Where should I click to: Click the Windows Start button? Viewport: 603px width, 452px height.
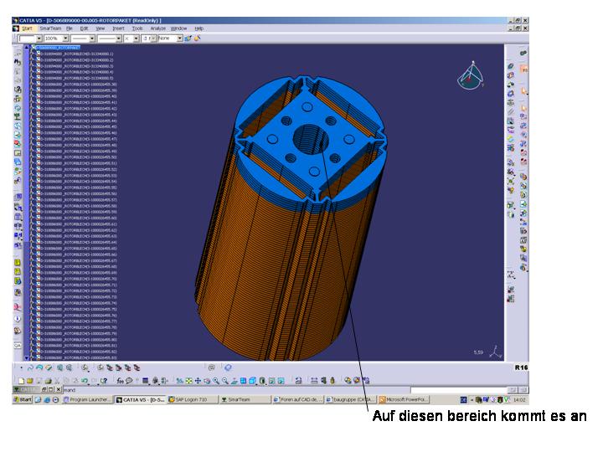[23, 400]
